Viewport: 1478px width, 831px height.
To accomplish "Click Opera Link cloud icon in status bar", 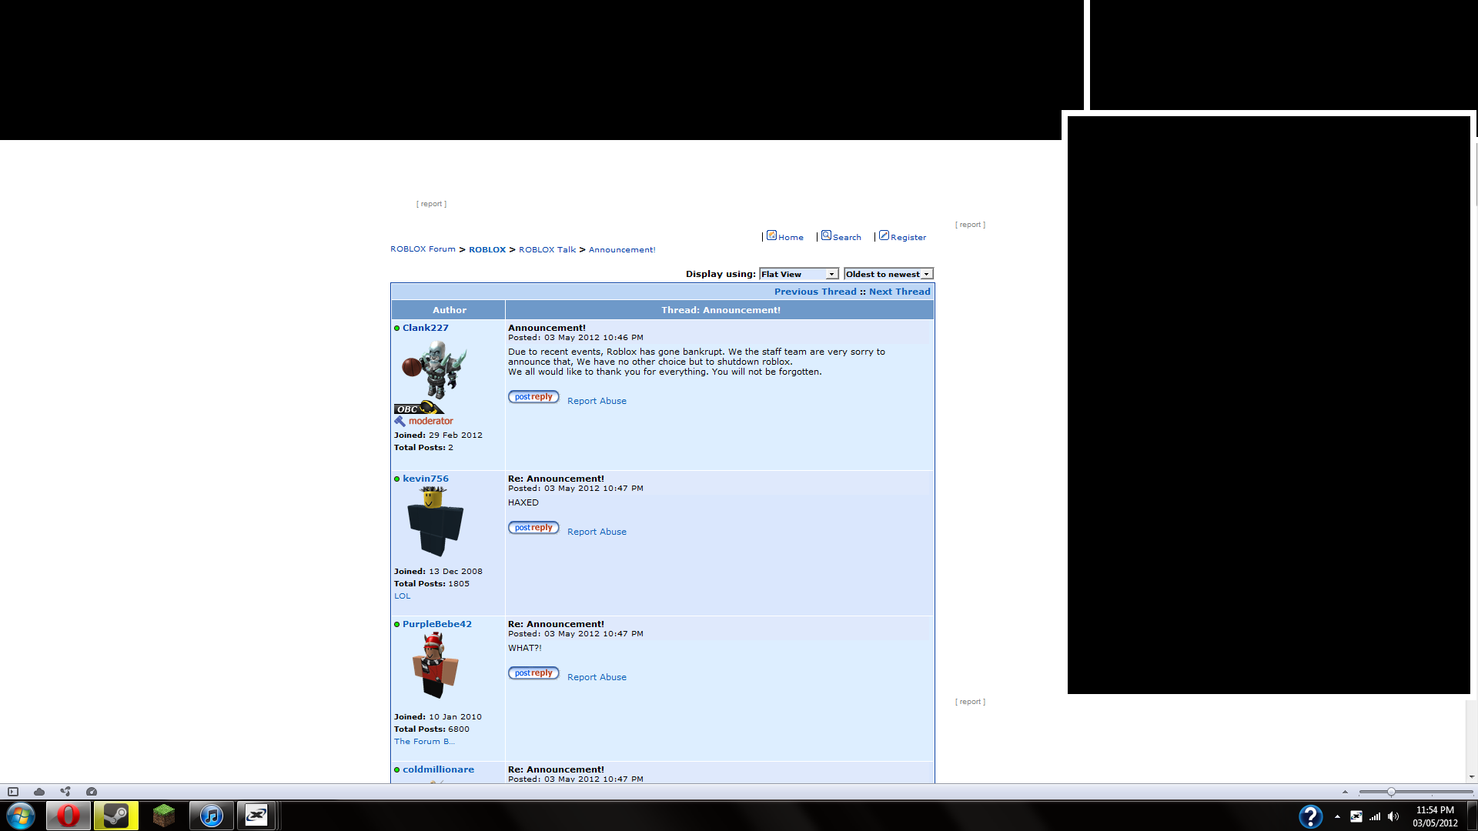I will 39,792.
